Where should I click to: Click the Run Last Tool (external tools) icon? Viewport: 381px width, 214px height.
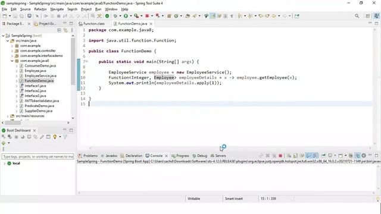tap(136, 16)
